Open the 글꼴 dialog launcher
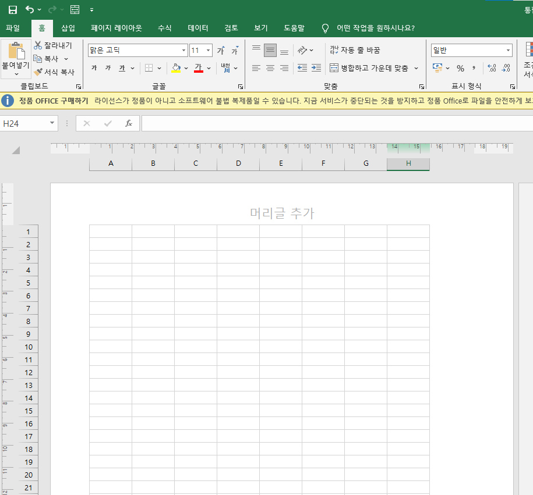This screenshot has width=533, height=495. tap(241, 87)
